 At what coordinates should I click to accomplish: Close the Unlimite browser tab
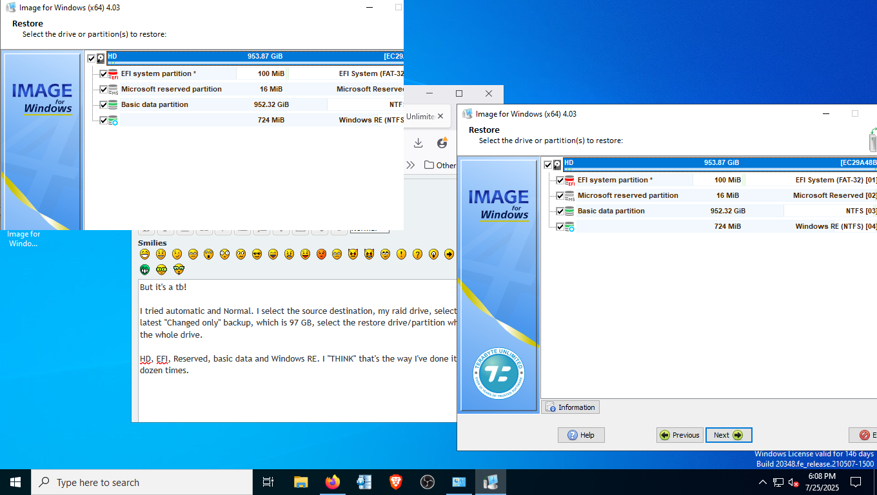coord(440,117)
